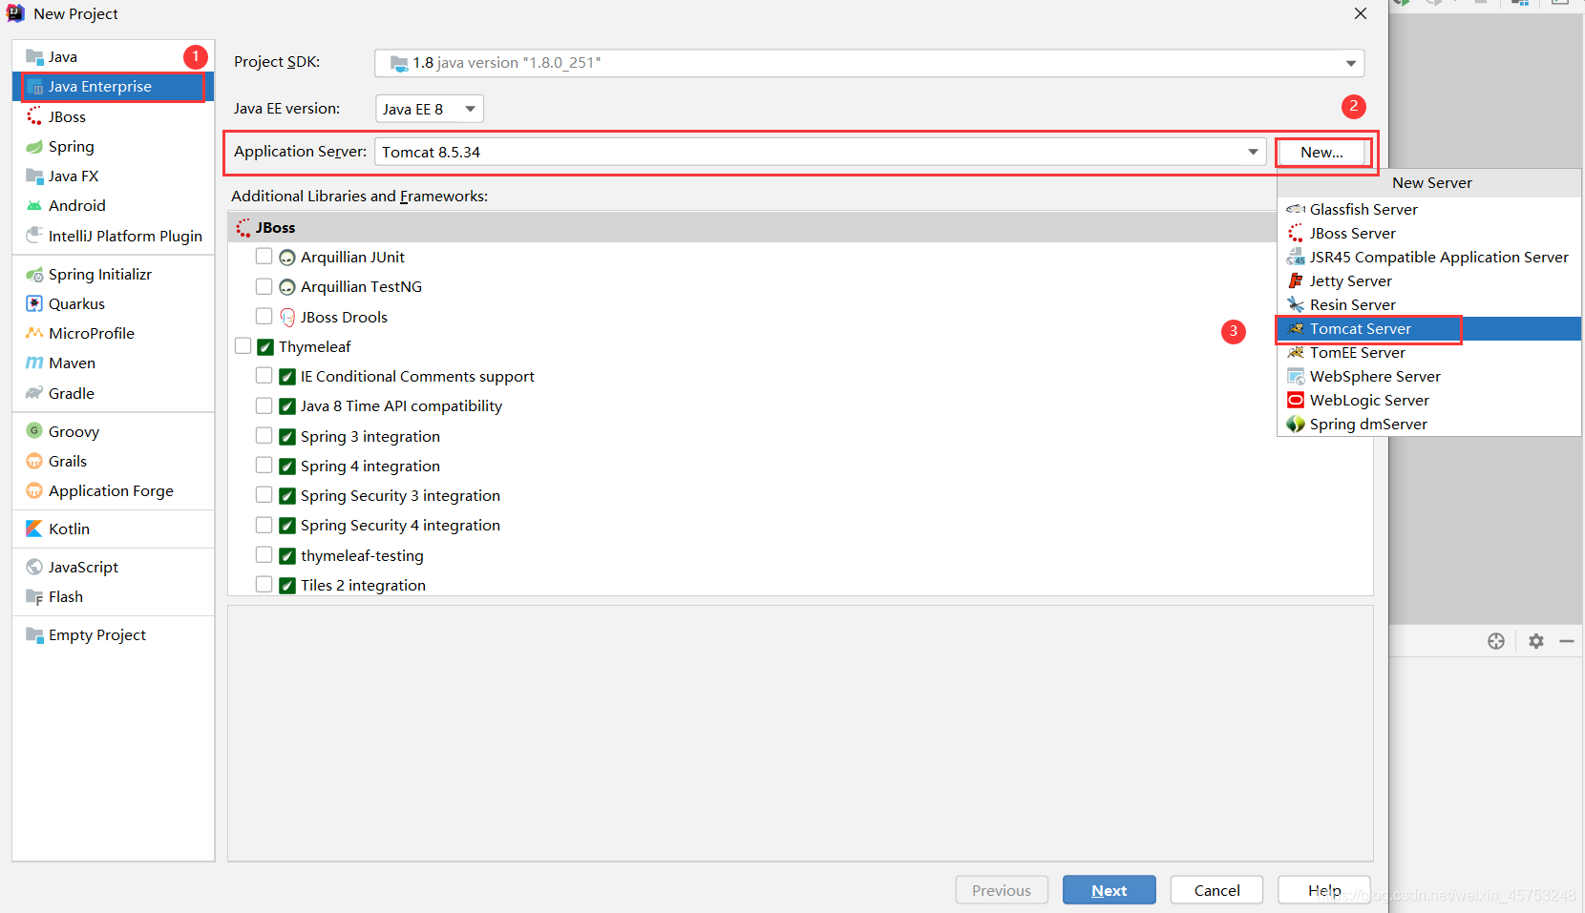Select the Java Enterprise project type
Screen dimensions: 1585x913
(113, 87)
